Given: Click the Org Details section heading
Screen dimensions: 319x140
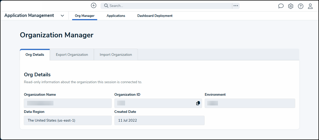Looking at the screenshot, I should 37,75.
